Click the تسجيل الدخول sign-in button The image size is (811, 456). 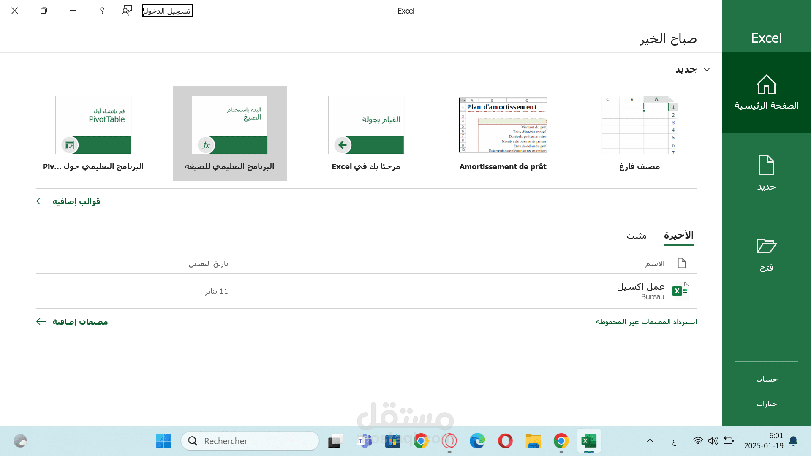click(x=167, y=11)
